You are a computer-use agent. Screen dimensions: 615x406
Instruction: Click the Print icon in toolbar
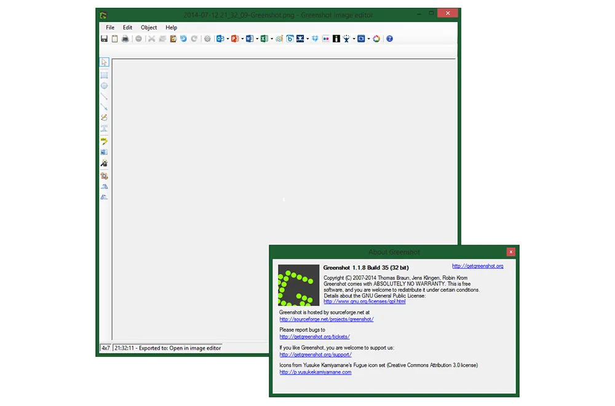[125, 39]
